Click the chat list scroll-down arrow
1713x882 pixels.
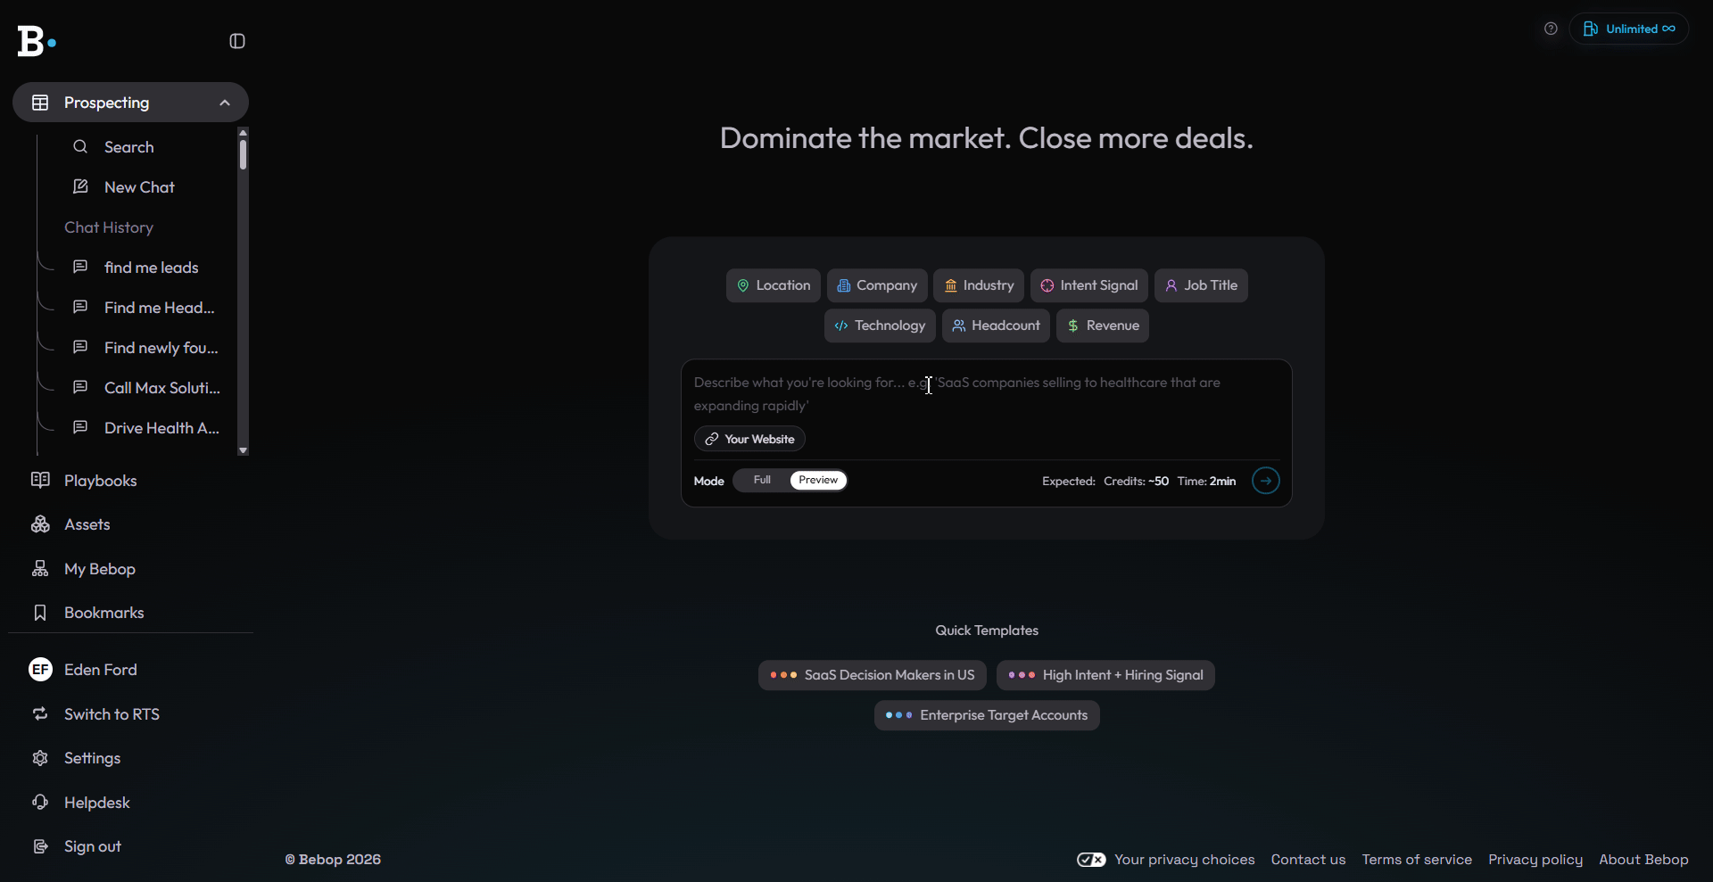243,450
